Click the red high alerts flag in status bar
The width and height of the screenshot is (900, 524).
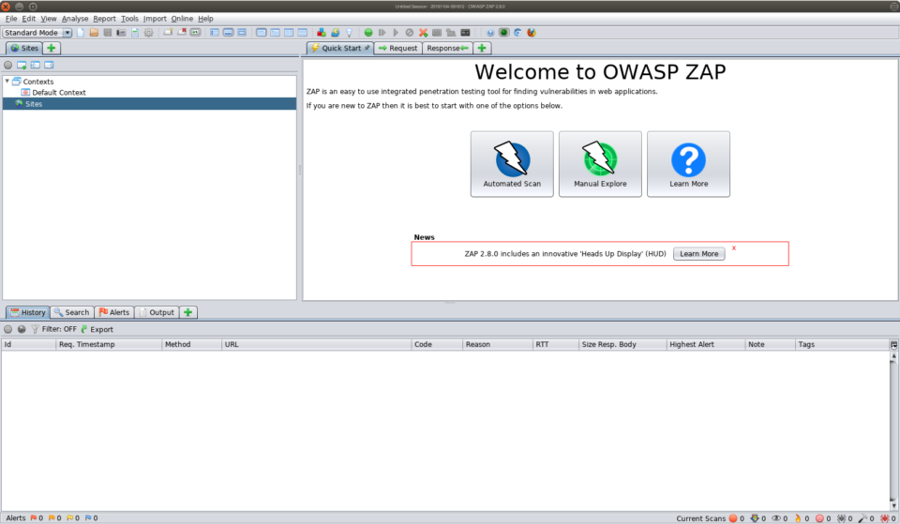coord(34,517)
